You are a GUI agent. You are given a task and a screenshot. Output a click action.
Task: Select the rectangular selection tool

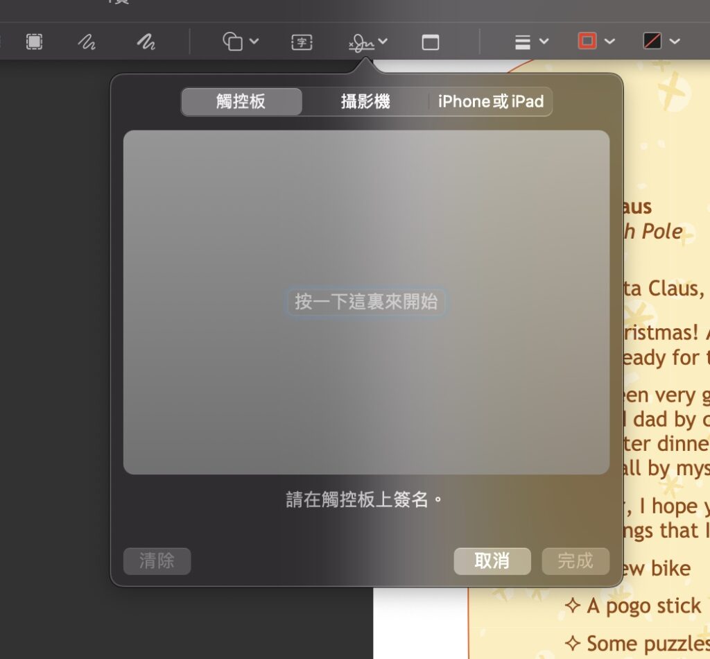34,42
